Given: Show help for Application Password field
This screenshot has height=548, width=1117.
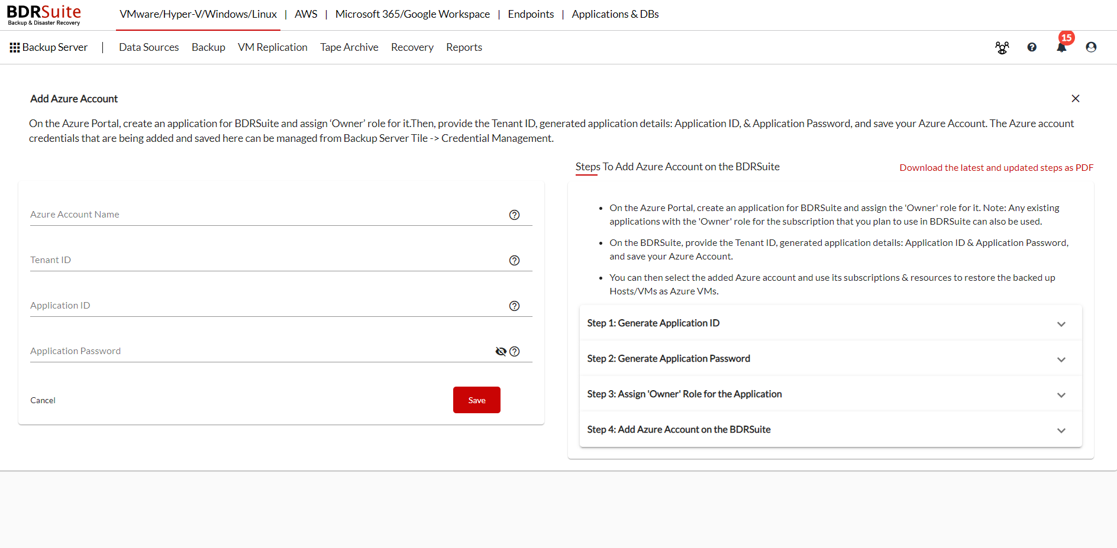Looking at the screenshot, I should [515, 352].
